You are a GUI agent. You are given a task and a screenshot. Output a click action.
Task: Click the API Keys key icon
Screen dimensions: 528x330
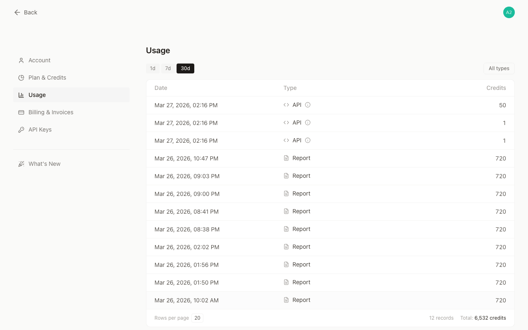(x=21, y=130)
